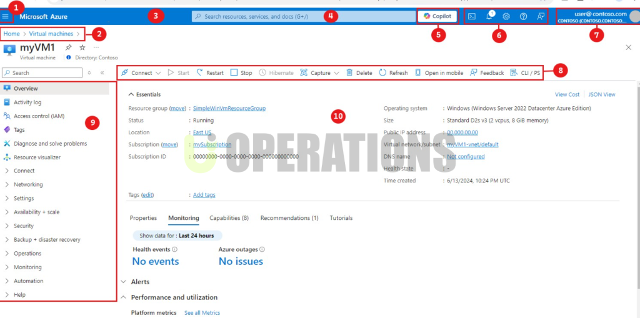Click the Virtual machines breadcrumb
The image size is (640, 318).
pyautogui.click(x=51, y=34)
